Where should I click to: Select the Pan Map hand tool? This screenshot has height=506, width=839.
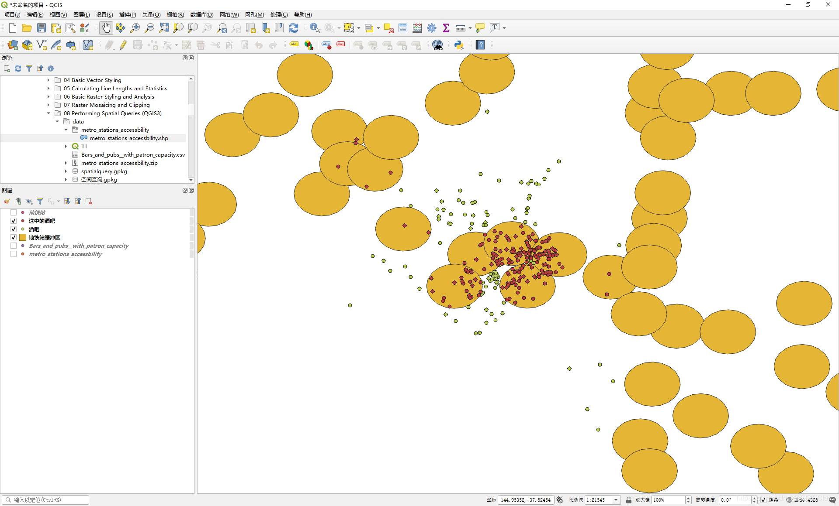[x=106, y=28]
